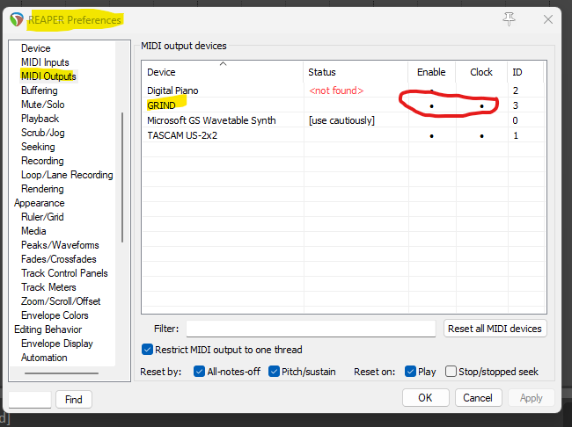
Task: Toggle Clock dot for GRIND device
Action: tap(481, 106)
